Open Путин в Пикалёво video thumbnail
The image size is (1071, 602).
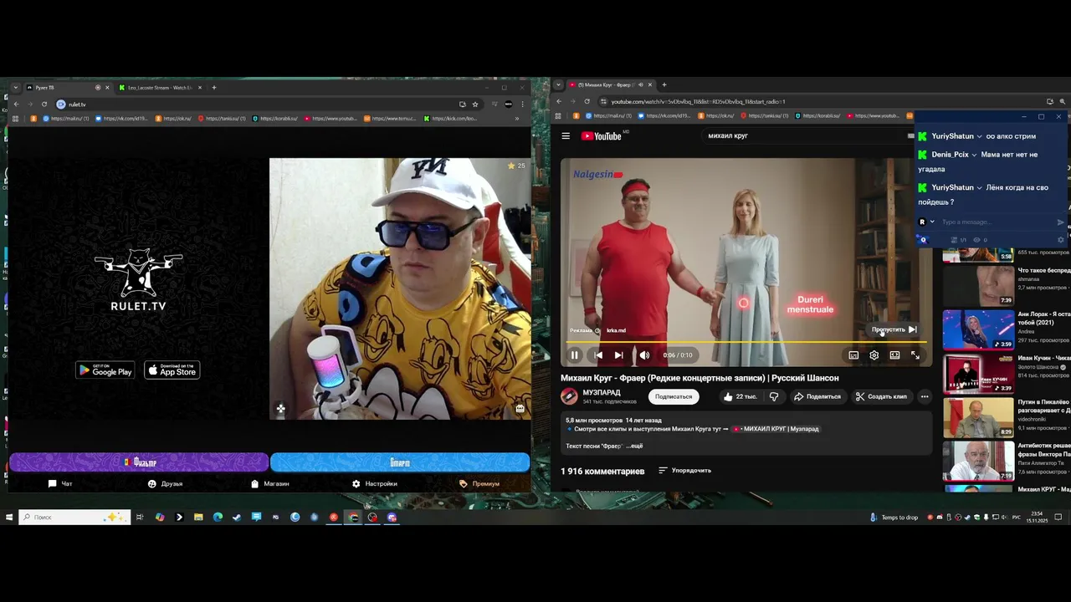pos(978,417)
